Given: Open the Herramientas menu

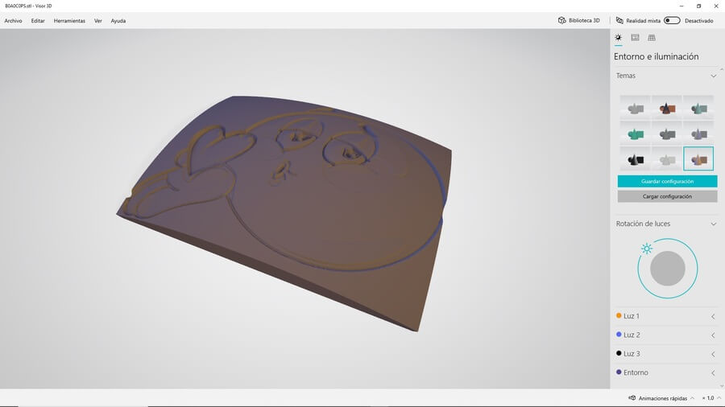Looking at the screenshot, I should 69,21.
